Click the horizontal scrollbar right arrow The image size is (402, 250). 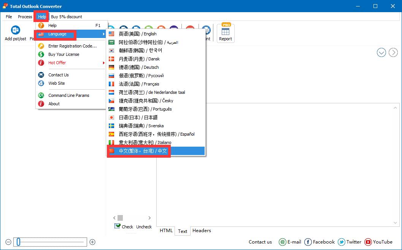(149, 218)
